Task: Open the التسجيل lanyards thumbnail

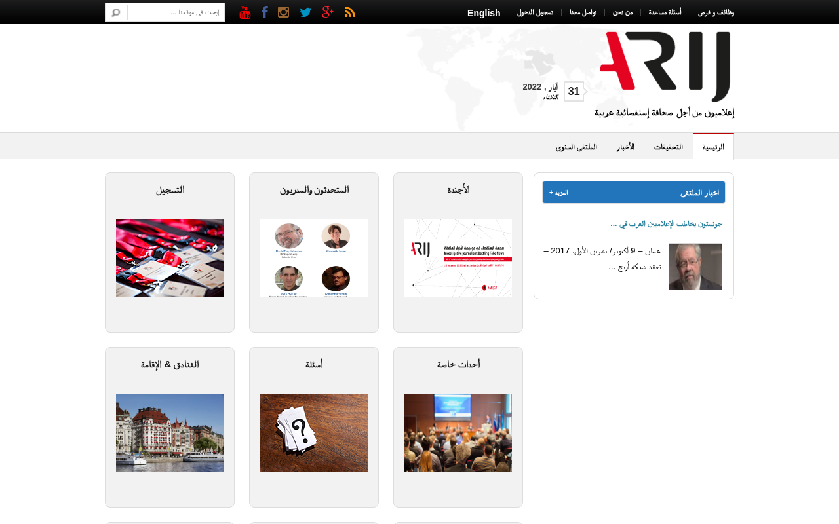Action: pyautogui.click(x=170, y=258)
